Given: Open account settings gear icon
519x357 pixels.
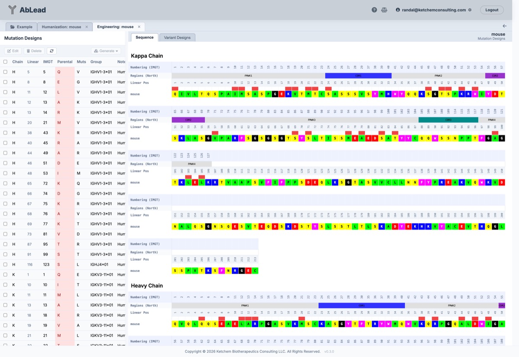Looking at the screenshot, I should 470,10.
